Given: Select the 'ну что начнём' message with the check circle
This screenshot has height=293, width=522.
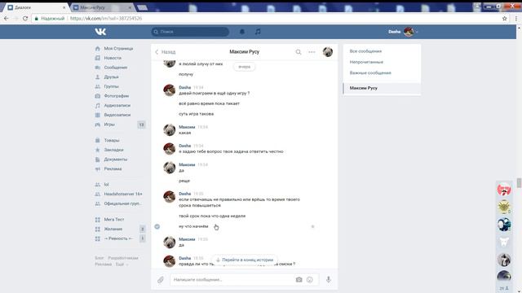Looking at the screenshot, I should coord(157,226).
